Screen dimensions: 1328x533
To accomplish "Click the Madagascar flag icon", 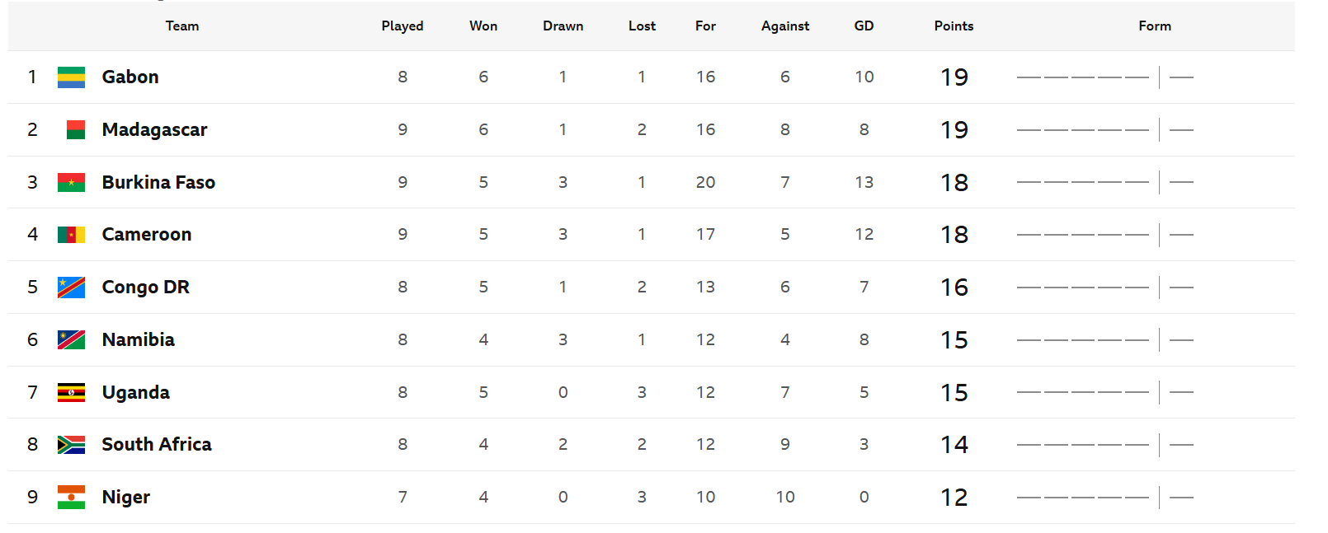I will click(x=76, y=130).
